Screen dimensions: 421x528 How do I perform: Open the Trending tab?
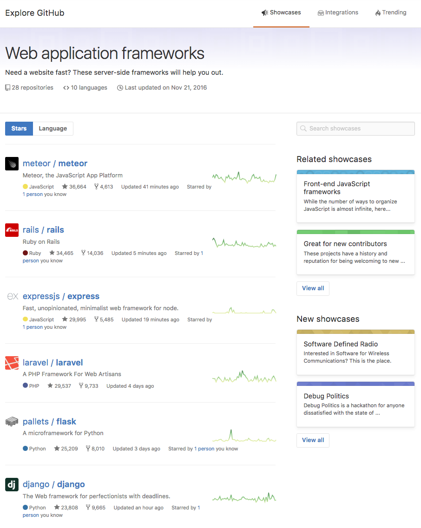click(x=391, y=13)
